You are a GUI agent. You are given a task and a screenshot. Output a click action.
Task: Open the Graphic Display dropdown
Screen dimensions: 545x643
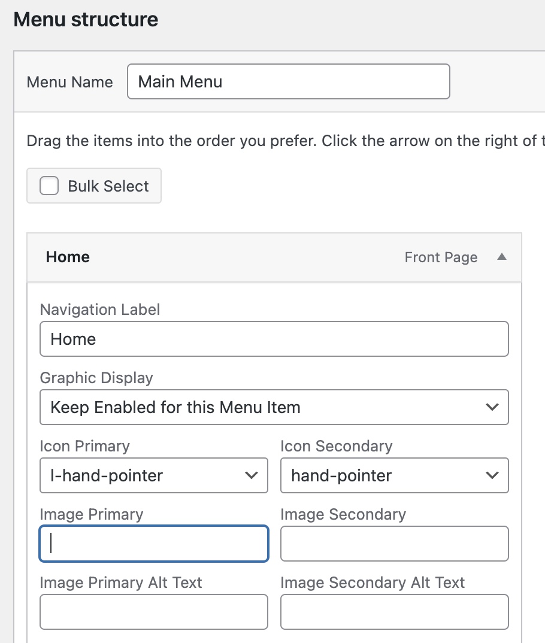coord(274,408)
